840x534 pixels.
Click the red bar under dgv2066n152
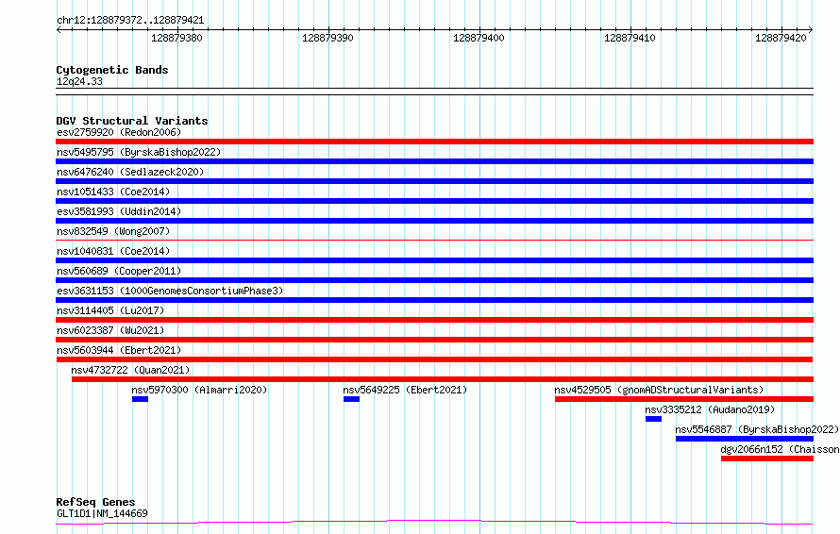click(x=767, y=459)
